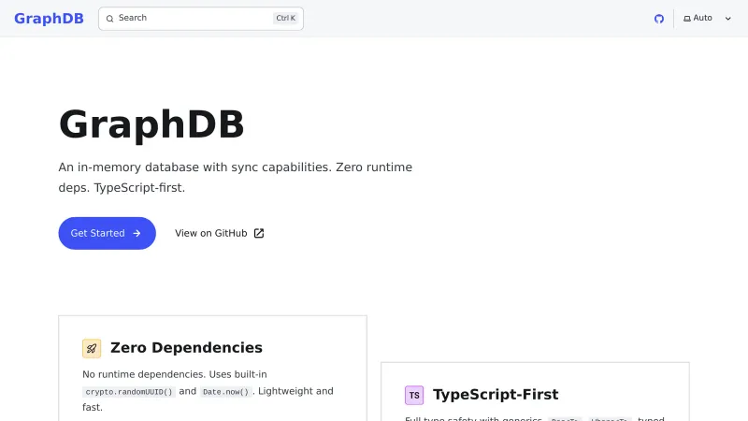Click the external link icon beside GitHub

pyautogui.click(x=259, y=233)
